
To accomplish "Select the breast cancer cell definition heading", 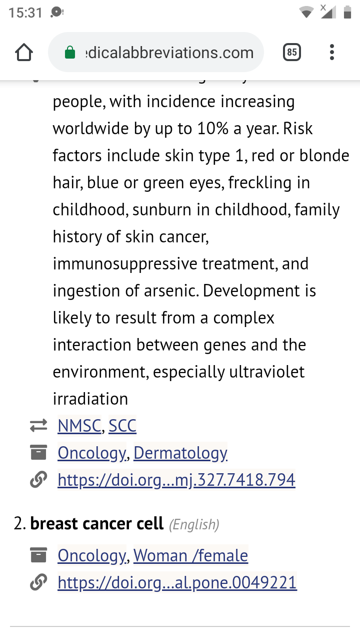I will point(97,524).
